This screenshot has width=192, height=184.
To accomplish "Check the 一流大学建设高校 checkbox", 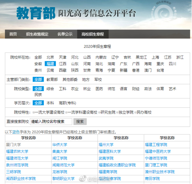I will tap(34, 112).
